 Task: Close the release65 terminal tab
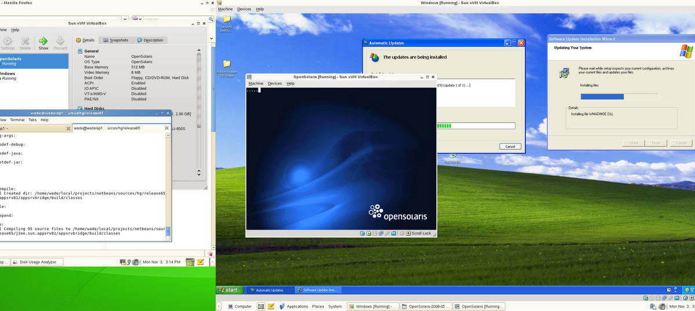coord(166,128)
